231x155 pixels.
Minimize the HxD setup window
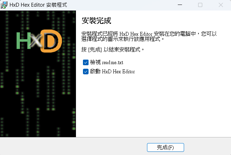pyautogui.click(x=180, y=5)
